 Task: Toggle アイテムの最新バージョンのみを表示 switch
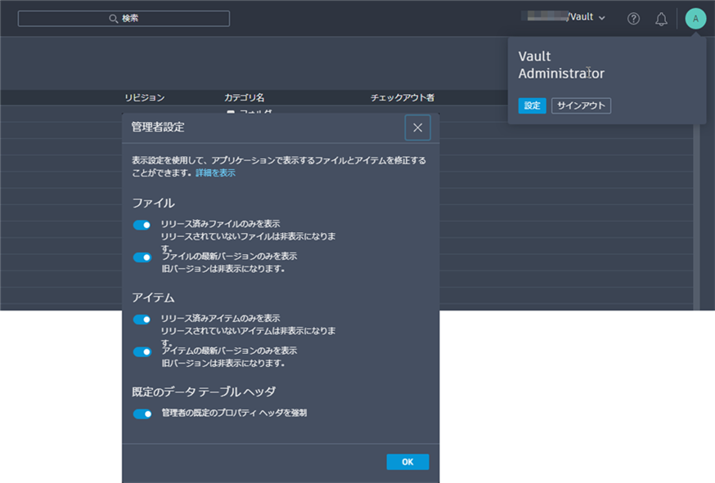coord(142,351)
